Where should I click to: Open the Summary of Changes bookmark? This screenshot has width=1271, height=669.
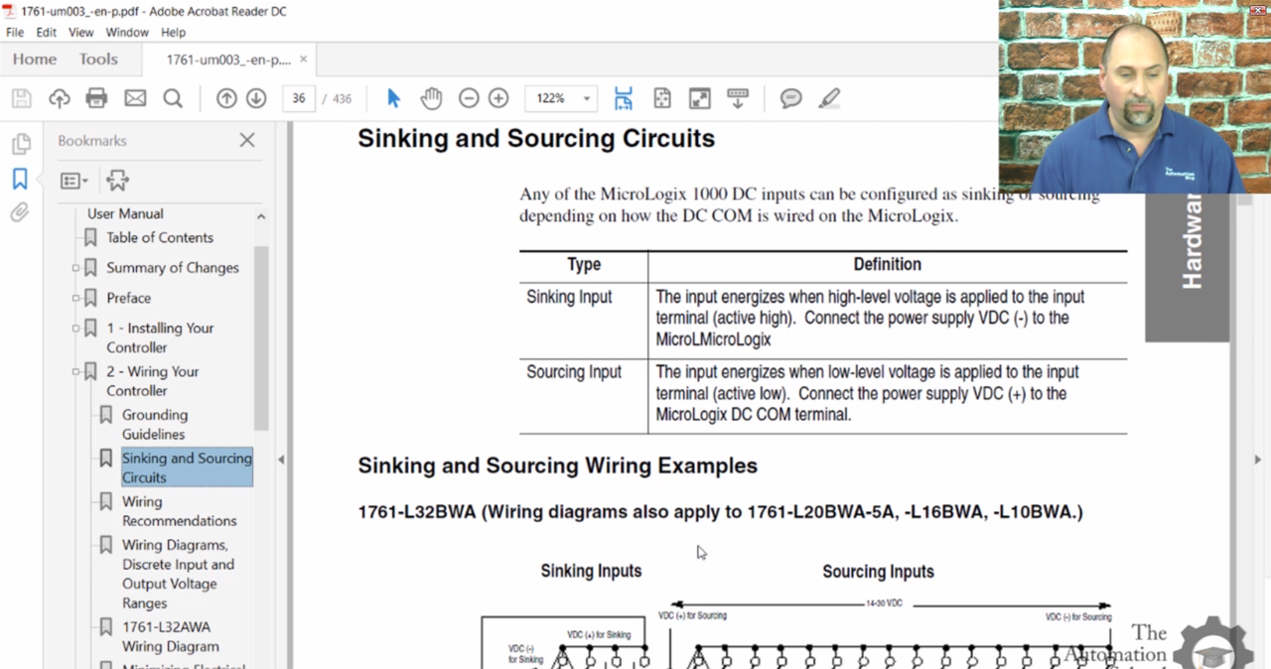tap(173, 267)
